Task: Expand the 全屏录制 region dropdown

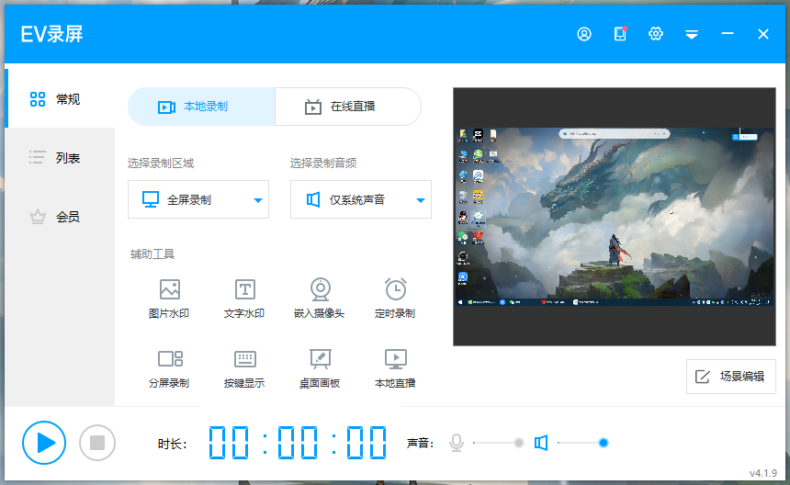Action: click(198, 199)
